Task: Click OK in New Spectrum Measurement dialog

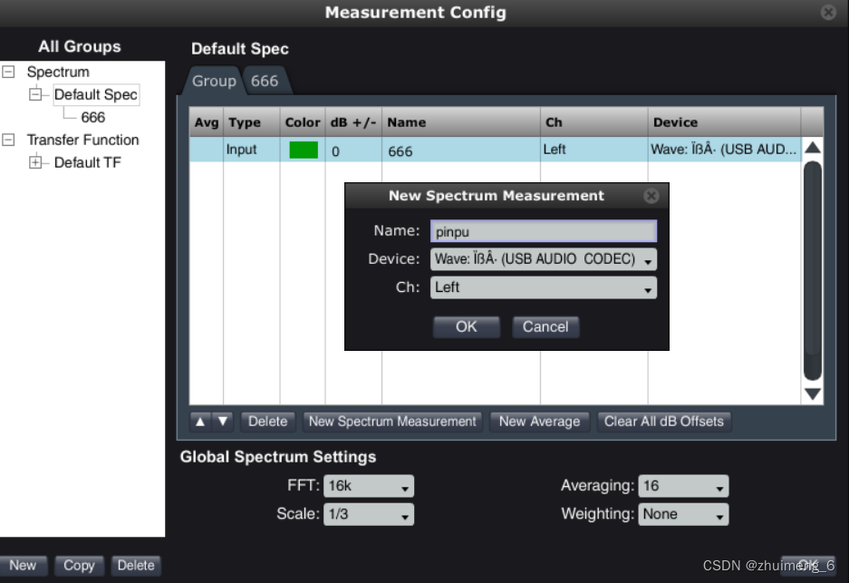Action: pyautogui.click(x=467, y=326)
